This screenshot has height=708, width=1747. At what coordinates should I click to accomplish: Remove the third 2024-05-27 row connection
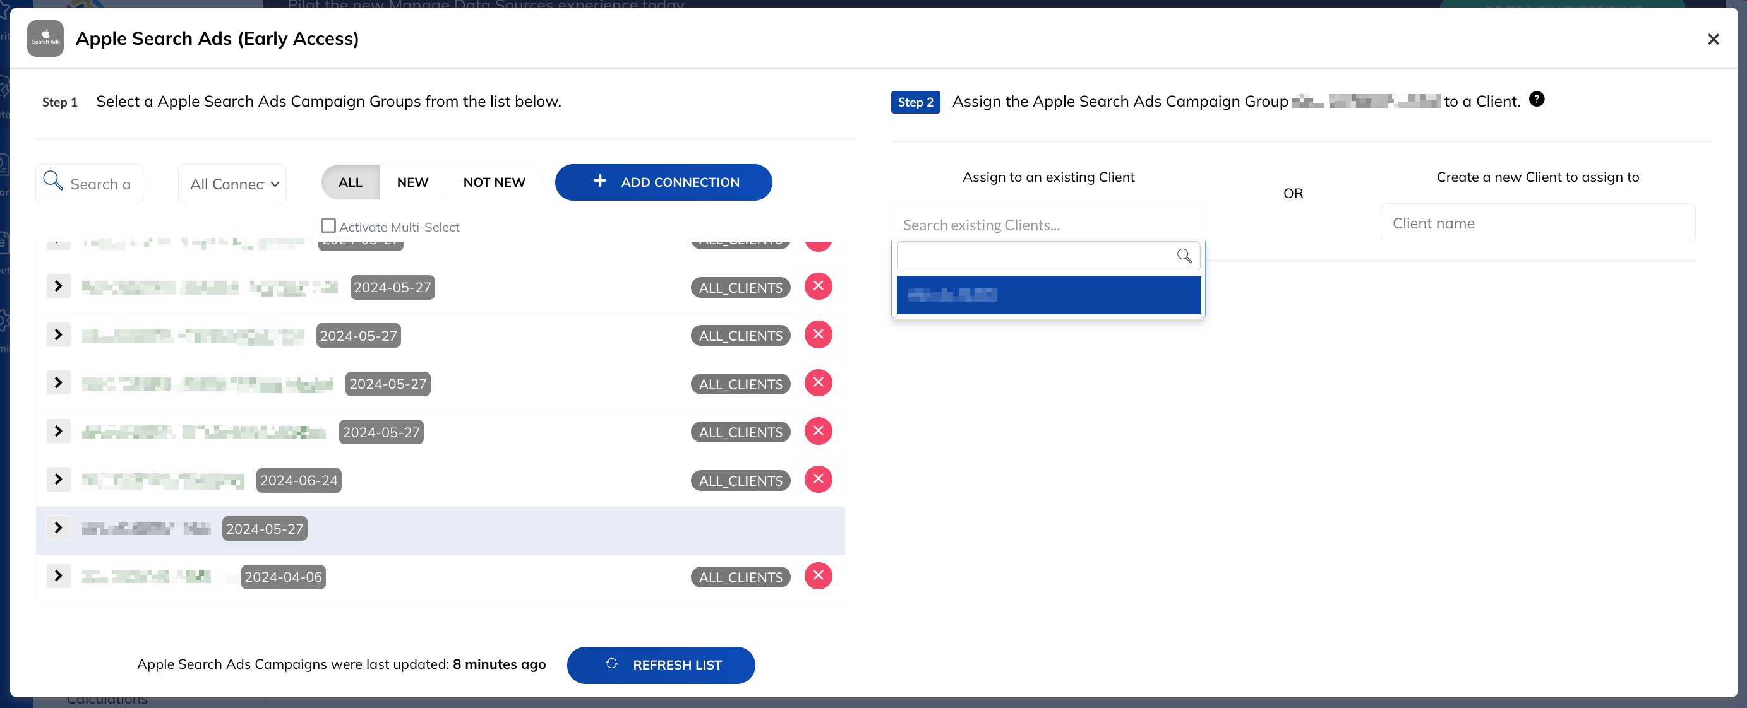[818, 383]
